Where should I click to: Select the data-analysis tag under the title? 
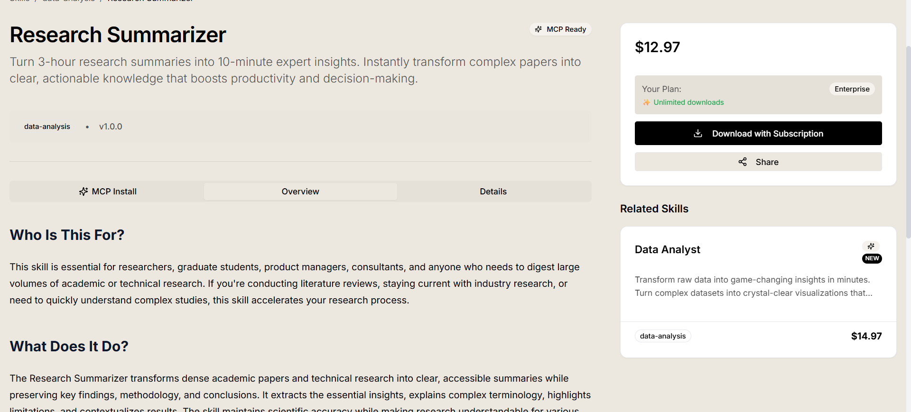47,127
